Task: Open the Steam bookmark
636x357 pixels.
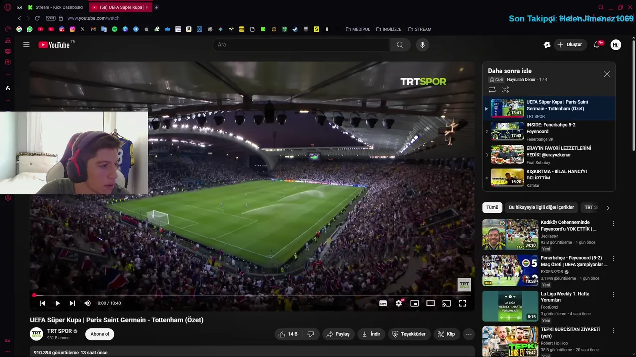Action: [295, 29]
